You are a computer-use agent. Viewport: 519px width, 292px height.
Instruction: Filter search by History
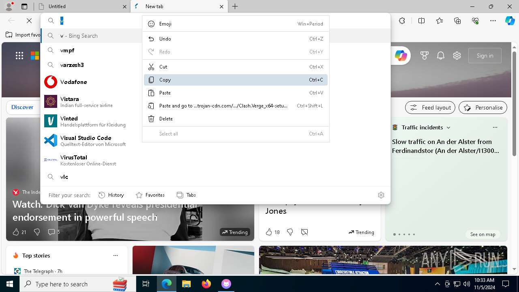coord(111,195)
